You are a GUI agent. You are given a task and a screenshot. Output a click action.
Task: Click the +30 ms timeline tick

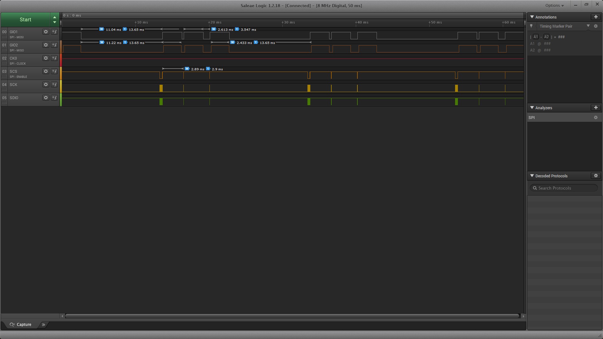click(288, 22)
